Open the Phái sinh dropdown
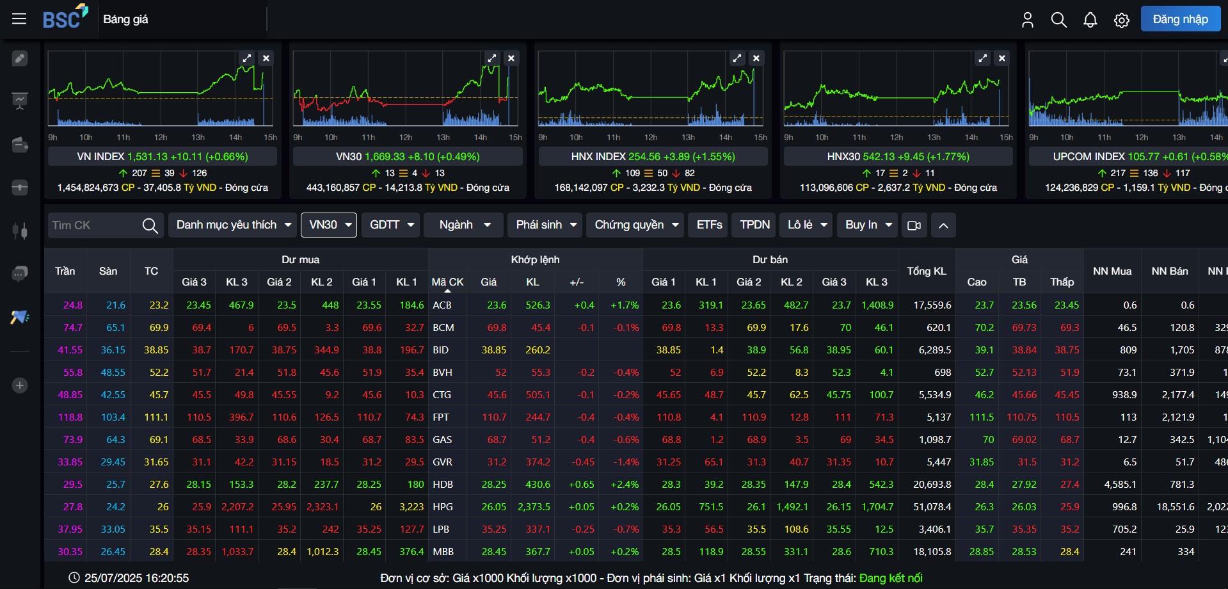The height and width of the screenshot is (589, 1228). click(545, 225)
